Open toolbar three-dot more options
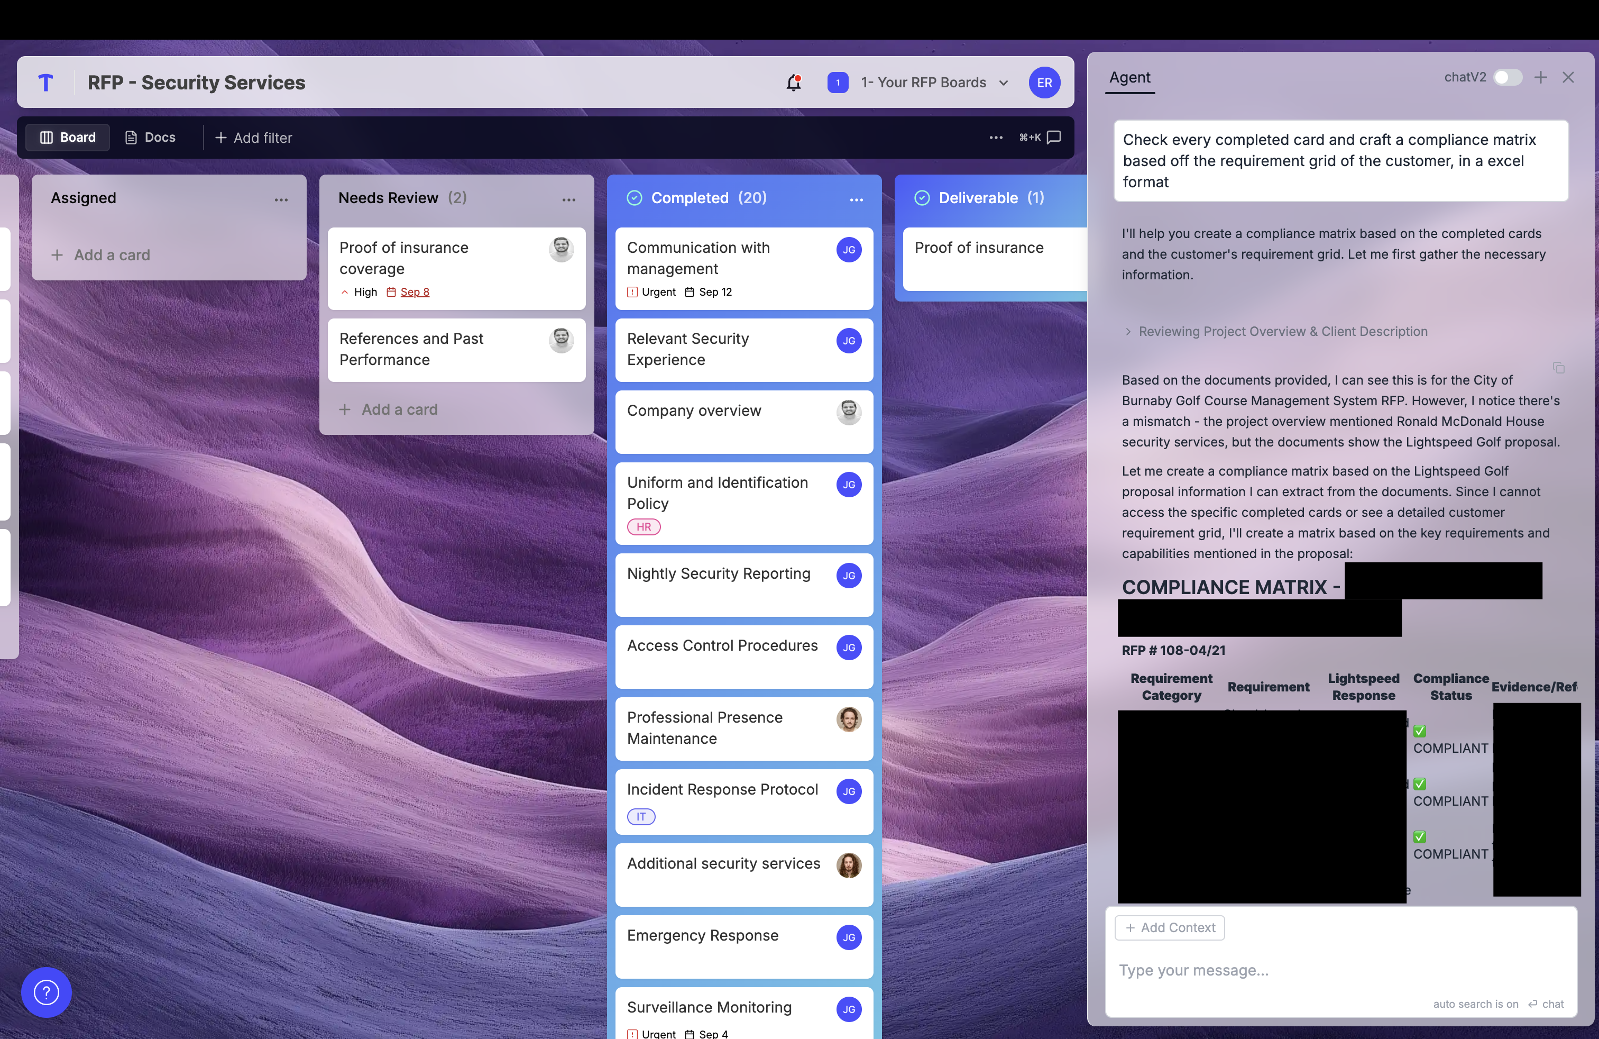Viewport: 1599px width, 1039px height. click(996, 137)
